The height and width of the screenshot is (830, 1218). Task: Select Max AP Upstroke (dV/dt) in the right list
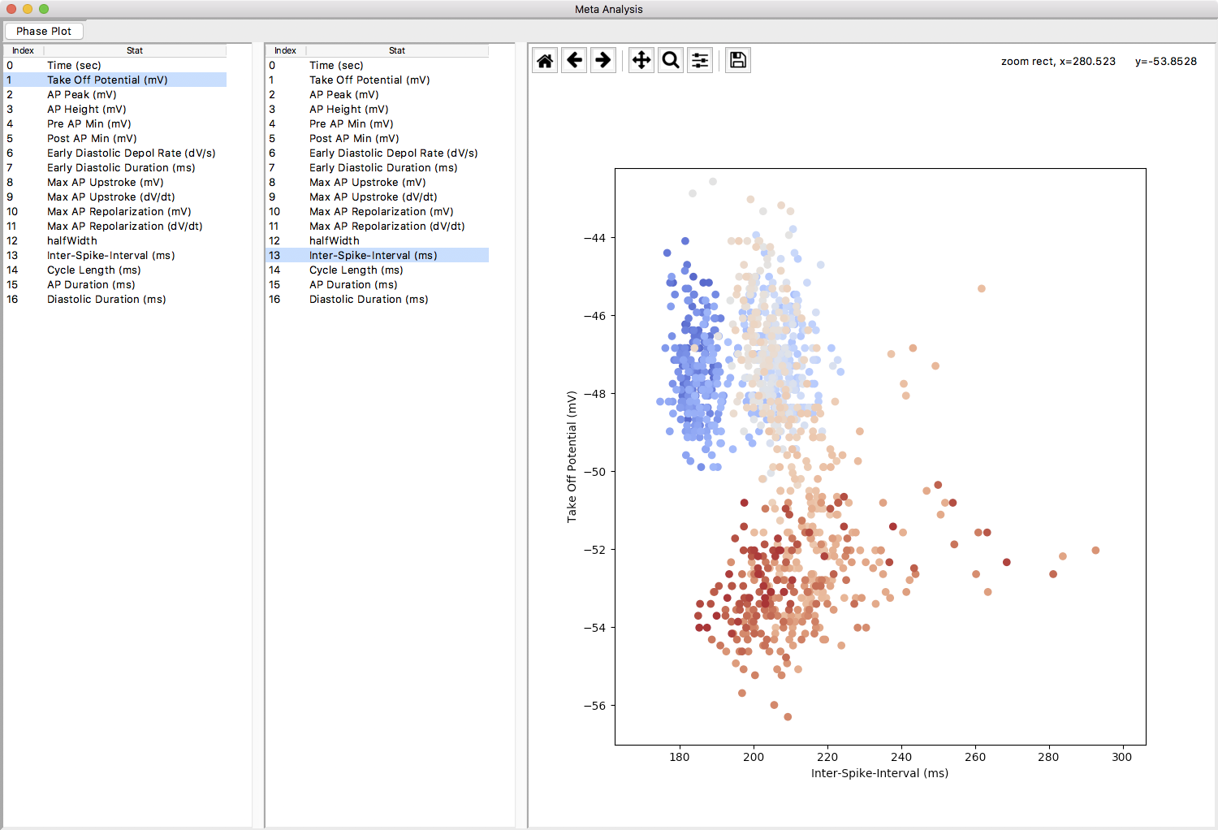377,197
